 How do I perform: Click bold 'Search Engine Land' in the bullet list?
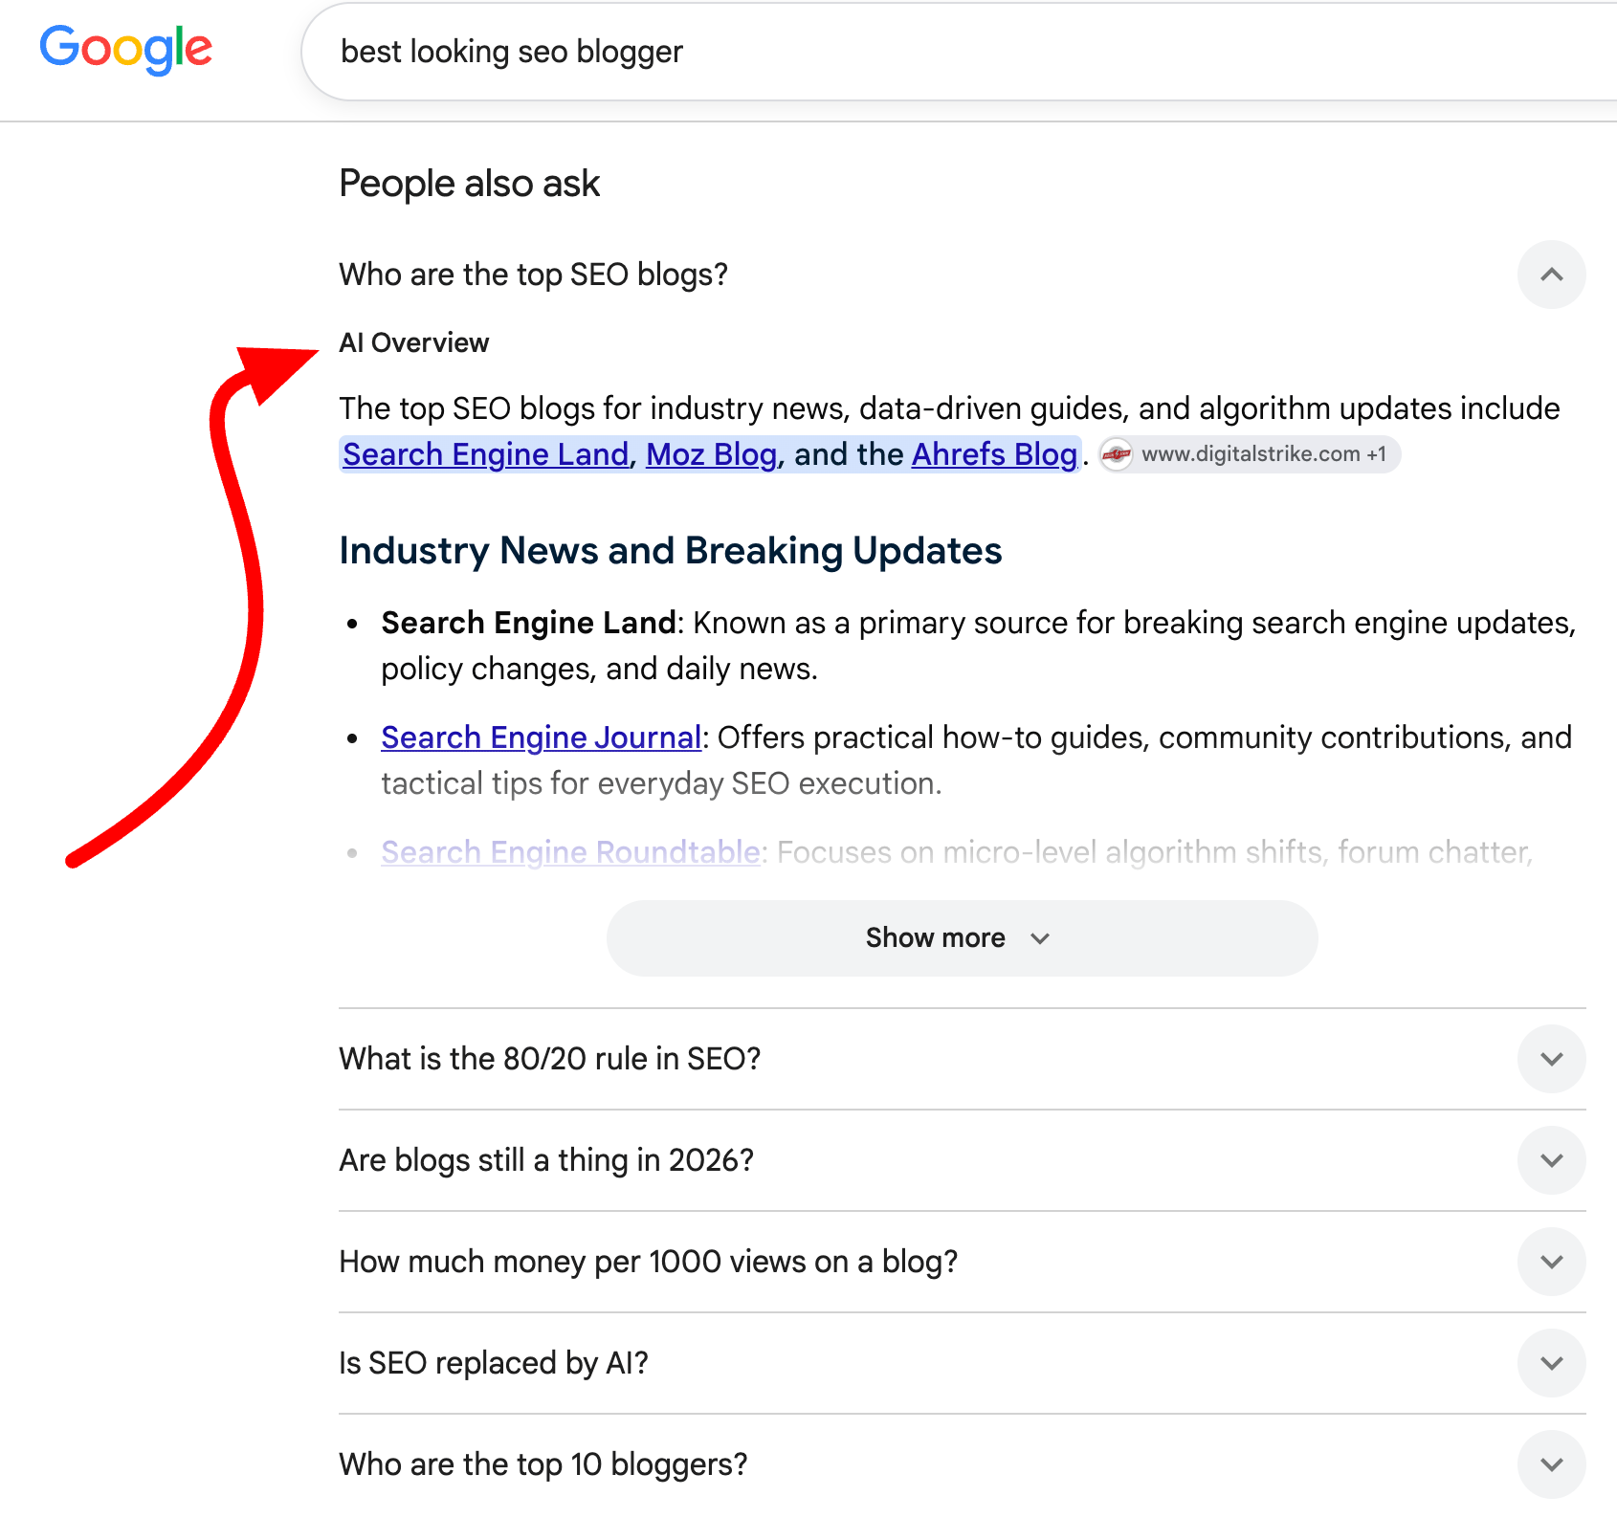click(x=528, y=623)
